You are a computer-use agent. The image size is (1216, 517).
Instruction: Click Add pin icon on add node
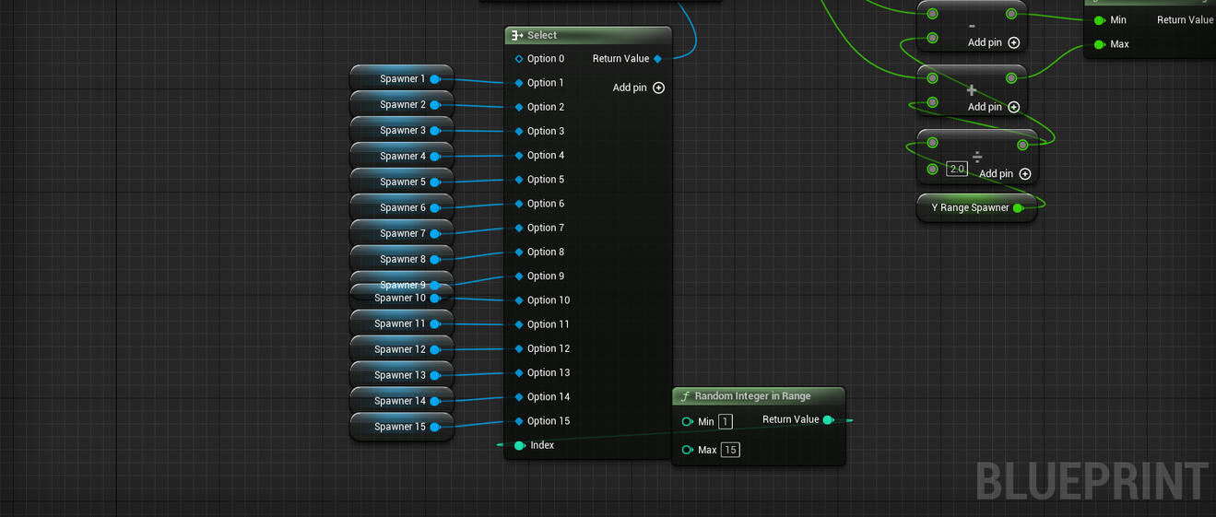tap(1014, 107)
